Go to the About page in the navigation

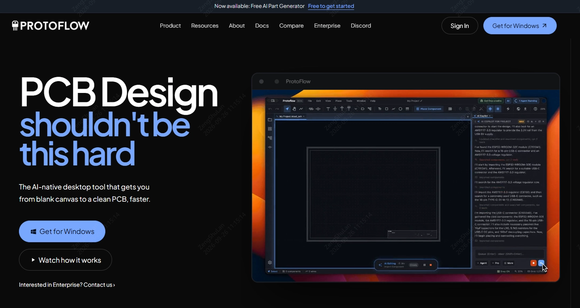[x=237, y=26]
